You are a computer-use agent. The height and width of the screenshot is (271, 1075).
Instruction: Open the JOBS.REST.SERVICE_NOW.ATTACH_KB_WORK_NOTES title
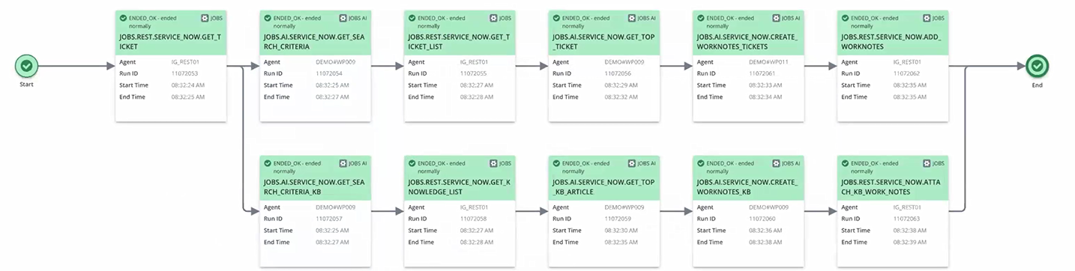[891, 187]
